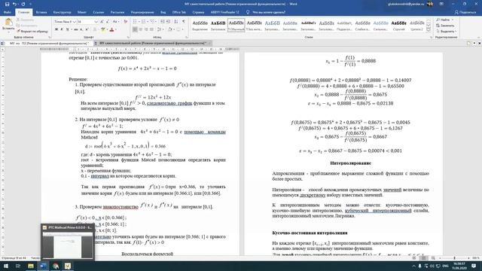Create bulleted list
The image size is (482, 271).
click(x=135, y=22)
